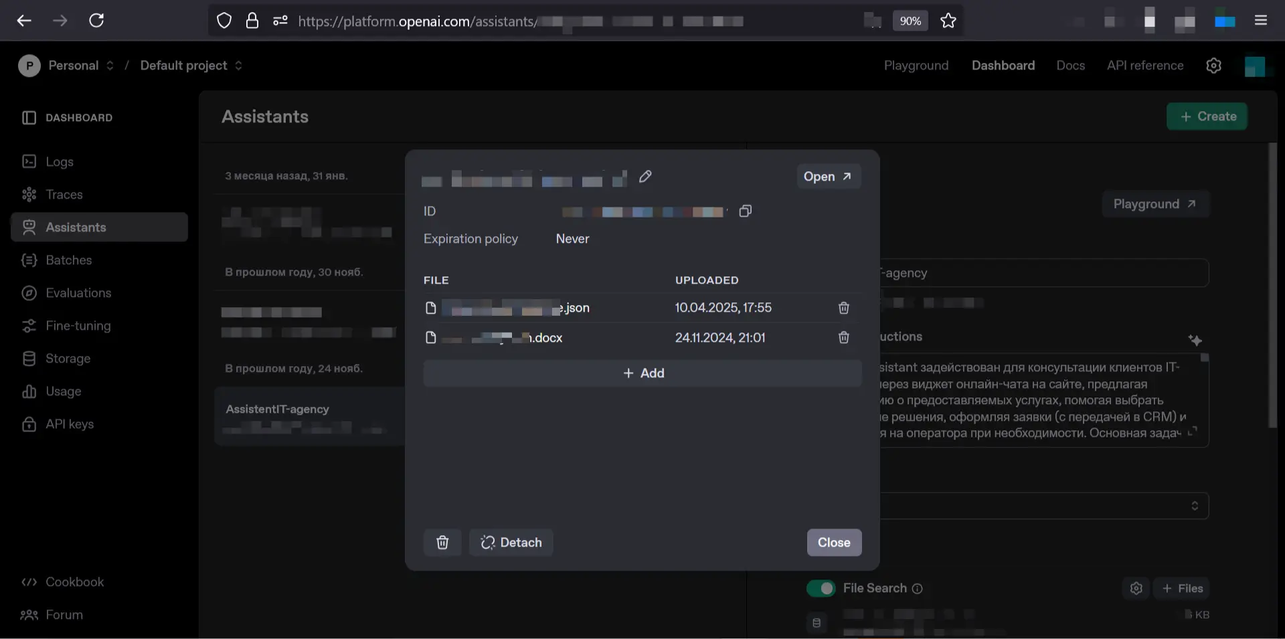Expand the Default project switcher
The height and width of the screenshot is (639, 1285).
point(191,66)
